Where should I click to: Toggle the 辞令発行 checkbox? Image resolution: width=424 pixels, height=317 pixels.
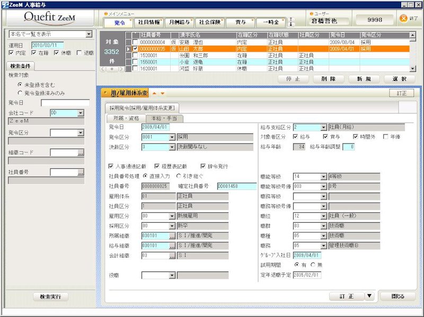[203, 166]
